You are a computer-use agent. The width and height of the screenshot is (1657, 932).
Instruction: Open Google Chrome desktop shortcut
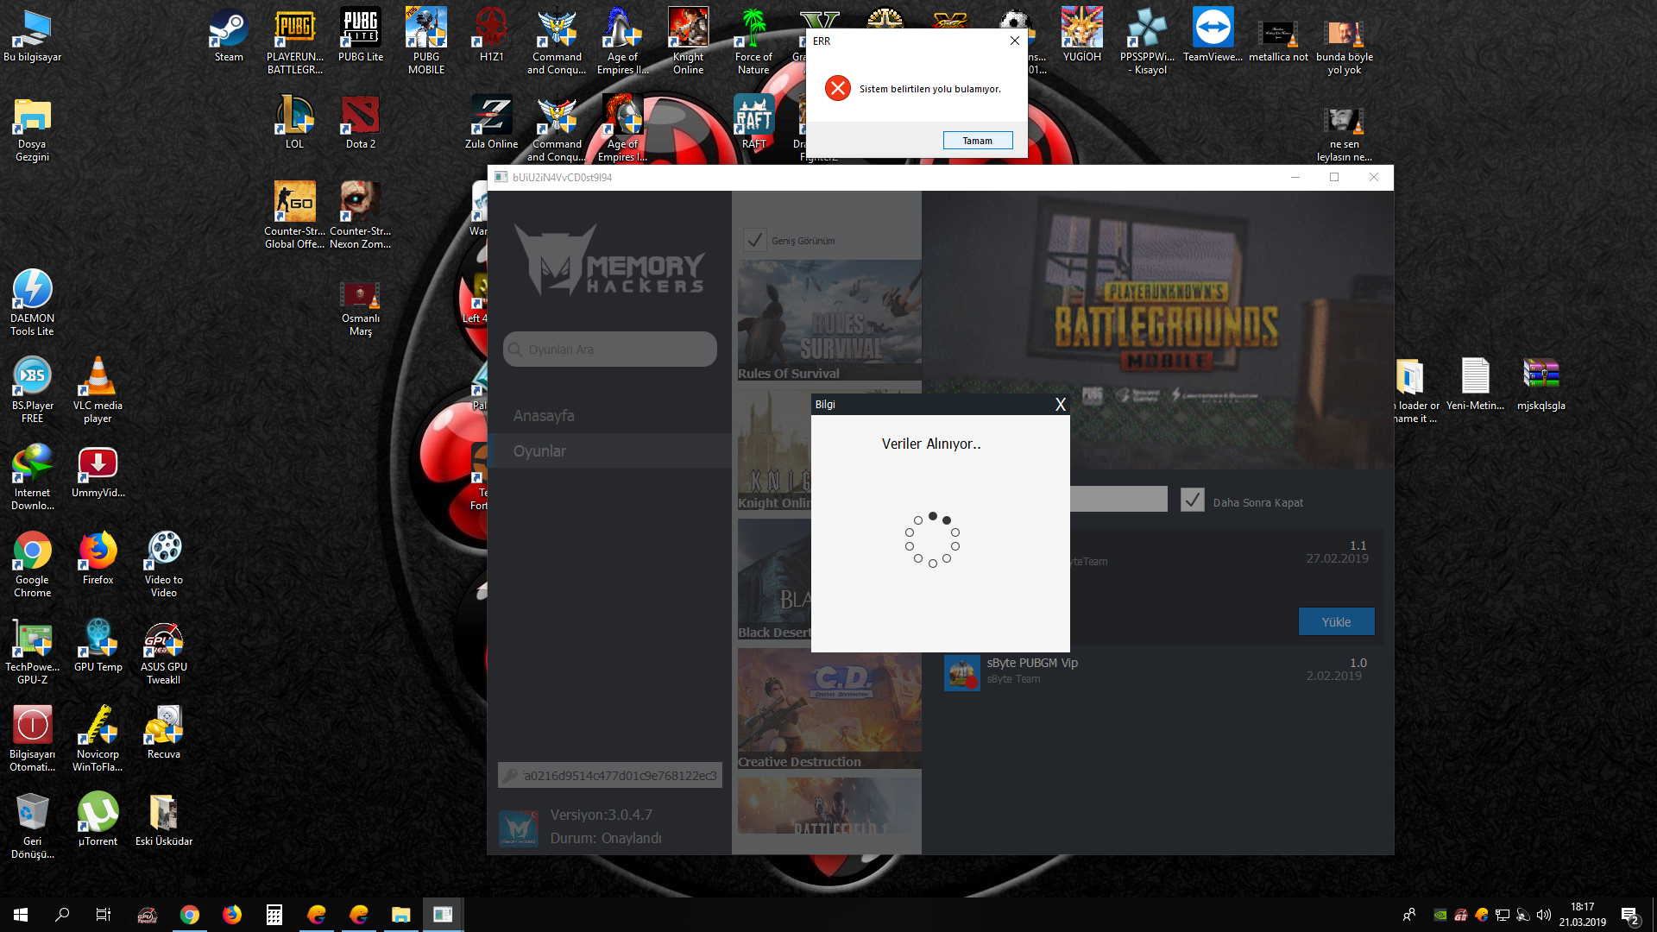click(x=32, y=564)
